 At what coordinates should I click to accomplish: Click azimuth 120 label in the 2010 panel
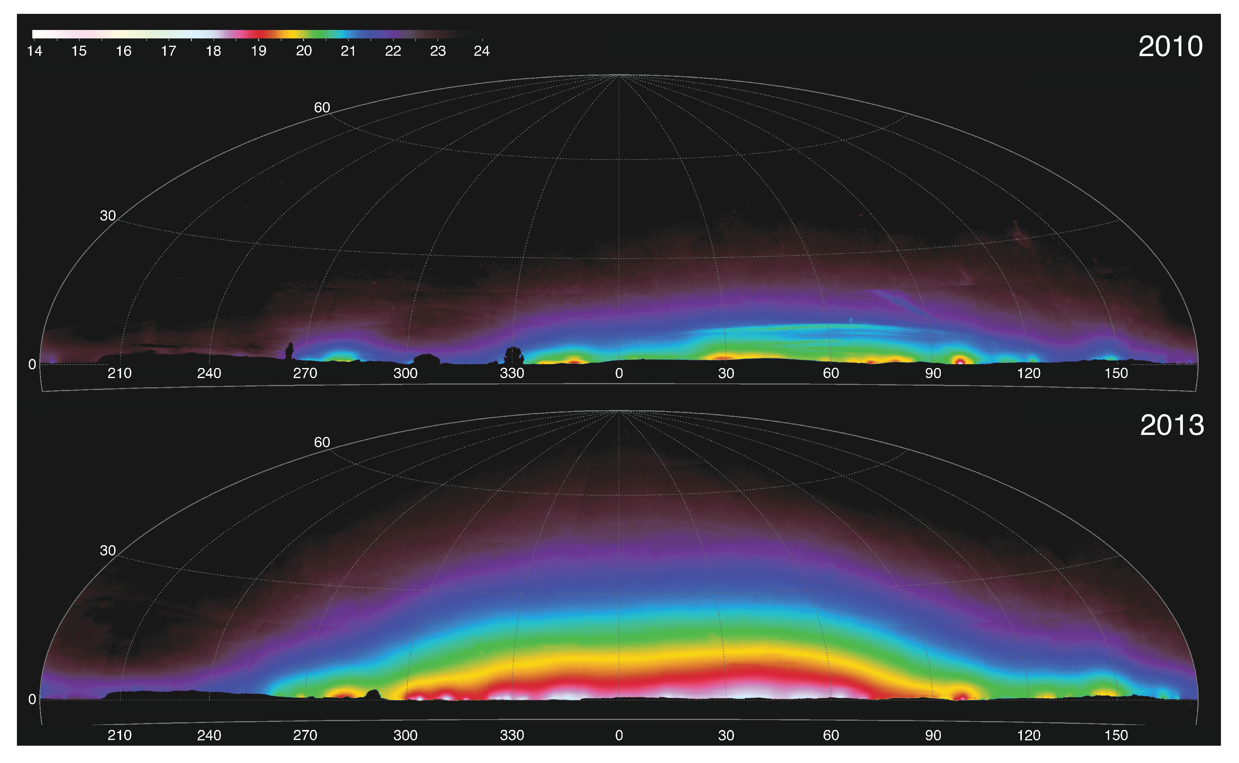click(1028, 373)
